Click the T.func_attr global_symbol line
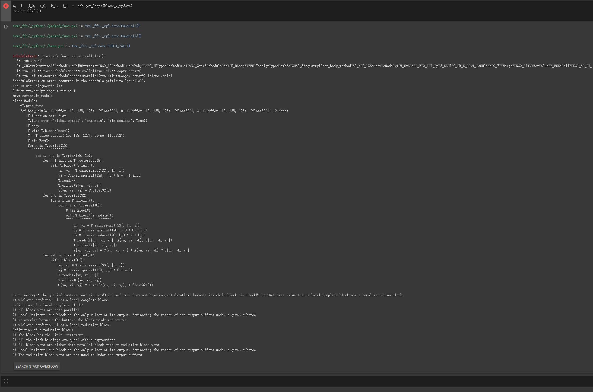Screen dimensions: 593x392 tap(87, 121)
